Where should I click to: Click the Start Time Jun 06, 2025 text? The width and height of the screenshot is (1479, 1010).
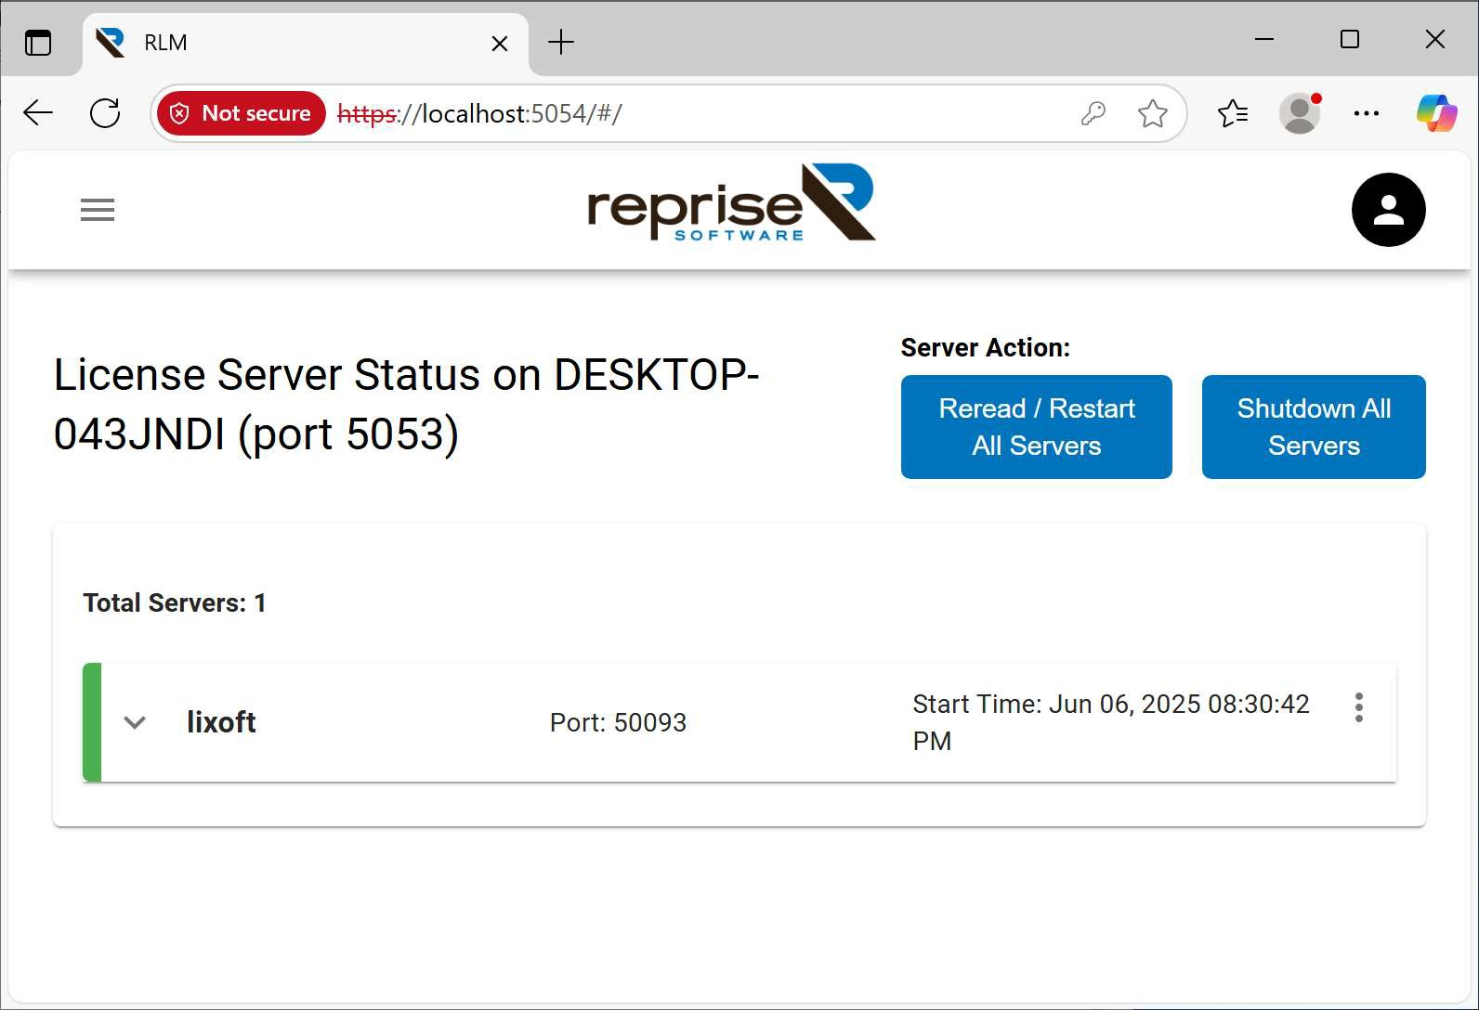point(1111,722)
